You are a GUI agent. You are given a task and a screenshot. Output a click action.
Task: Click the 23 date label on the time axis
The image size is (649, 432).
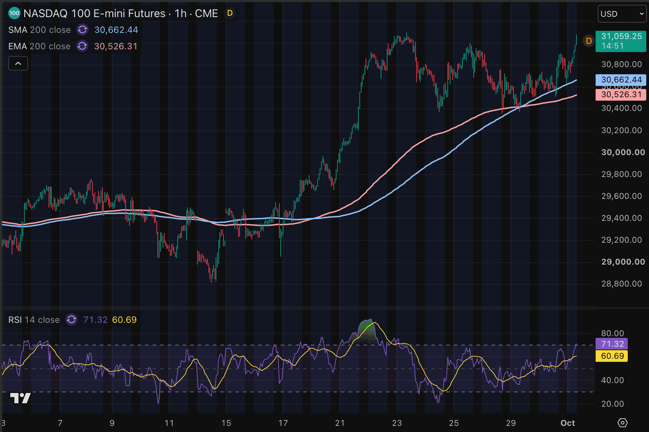click(397, 423)
